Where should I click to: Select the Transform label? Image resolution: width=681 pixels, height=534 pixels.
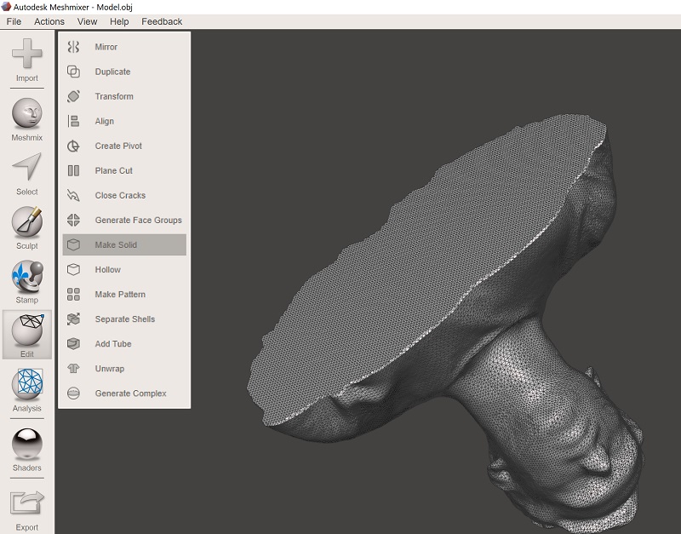[x=114, y=96]
